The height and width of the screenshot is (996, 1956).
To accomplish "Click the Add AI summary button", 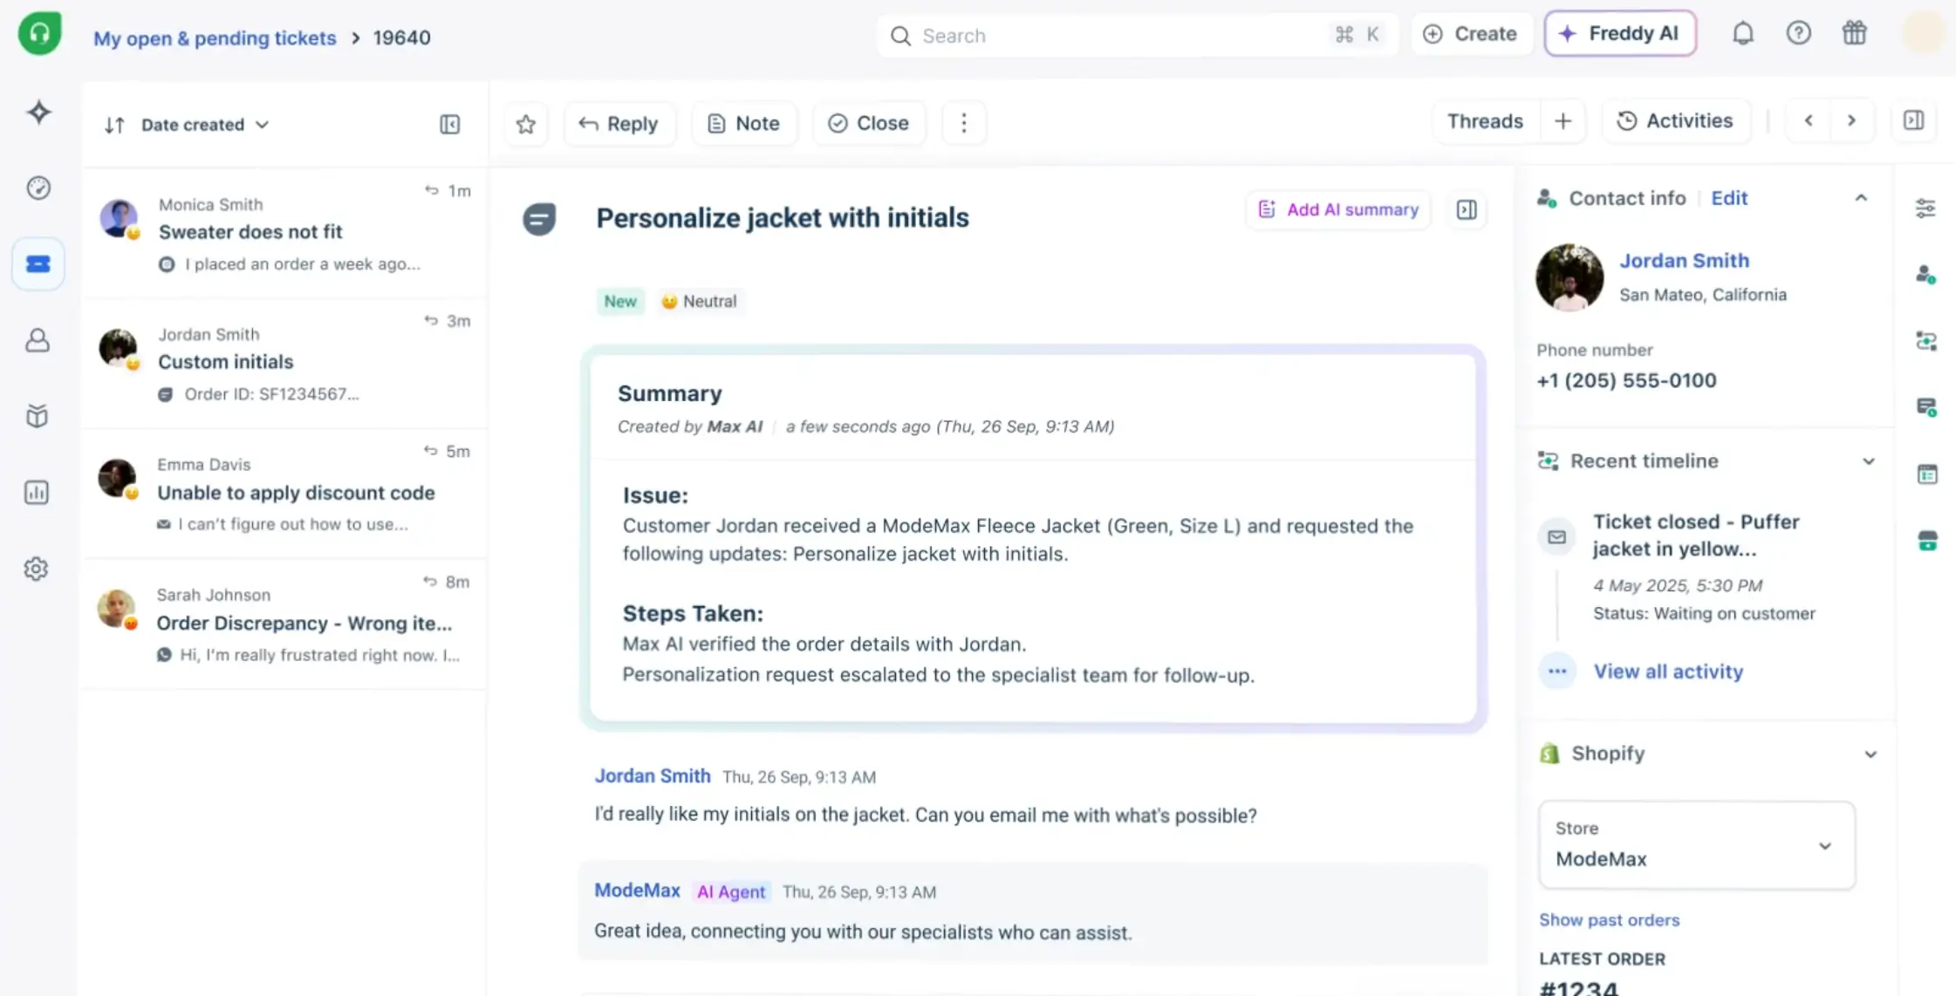I will coord(1337,209).
